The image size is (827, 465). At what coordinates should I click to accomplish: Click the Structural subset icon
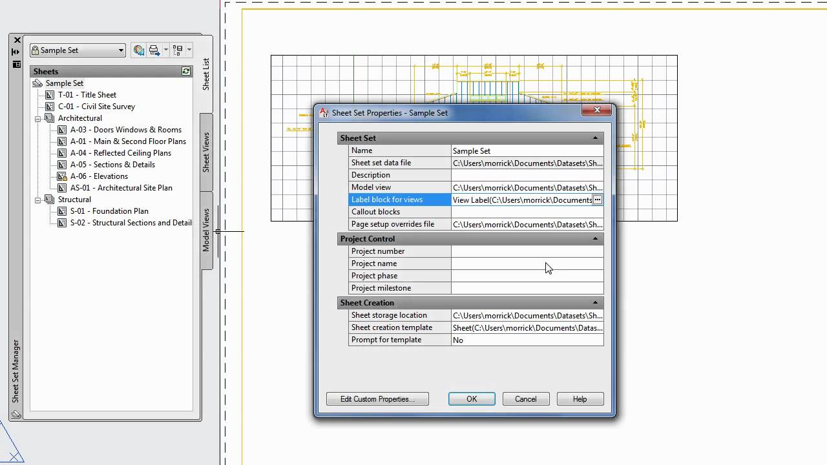tap(50, 200)
